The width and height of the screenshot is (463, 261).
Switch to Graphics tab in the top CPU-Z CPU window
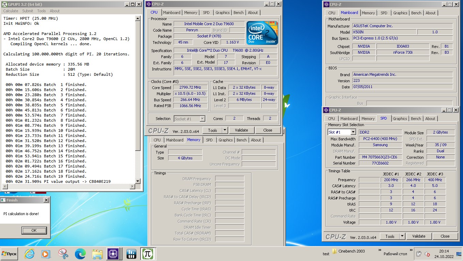[x=223, y=13]
